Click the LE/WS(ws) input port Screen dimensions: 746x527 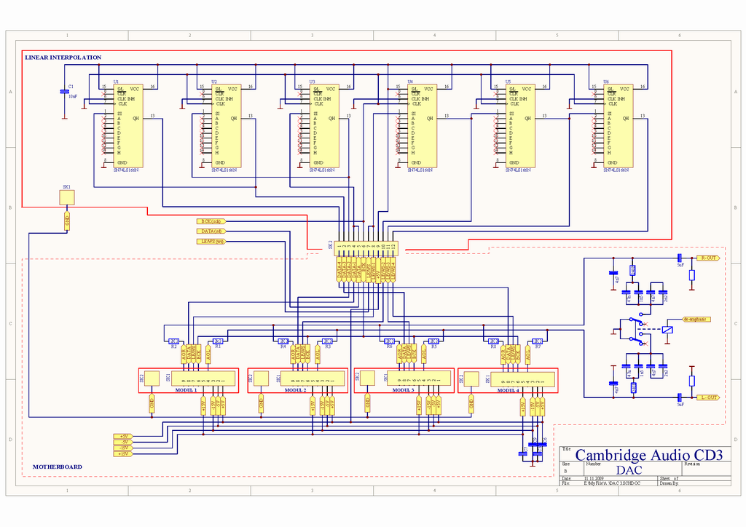211,241
